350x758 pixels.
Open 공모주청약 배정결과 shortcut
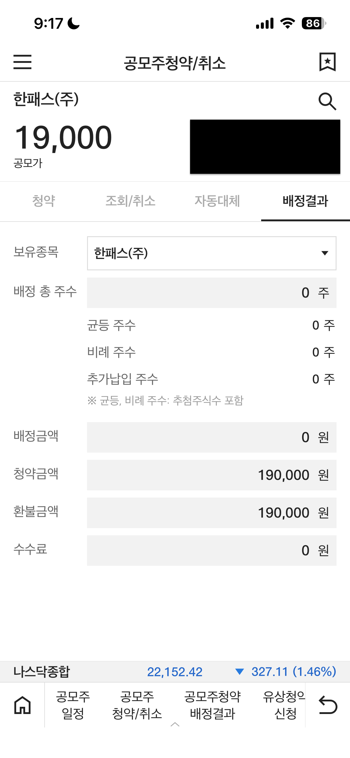click(213, 705)
